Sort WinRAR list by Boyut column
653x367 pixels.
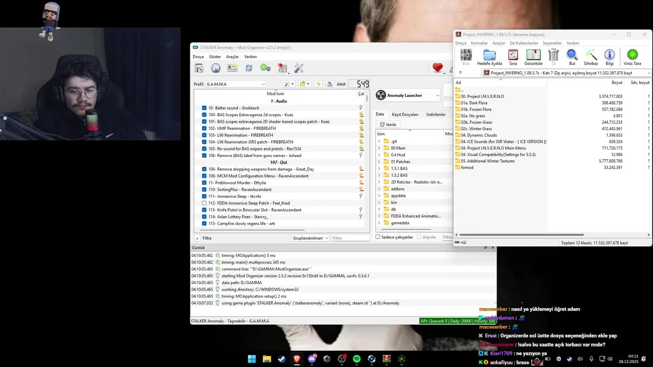[617, 83]
